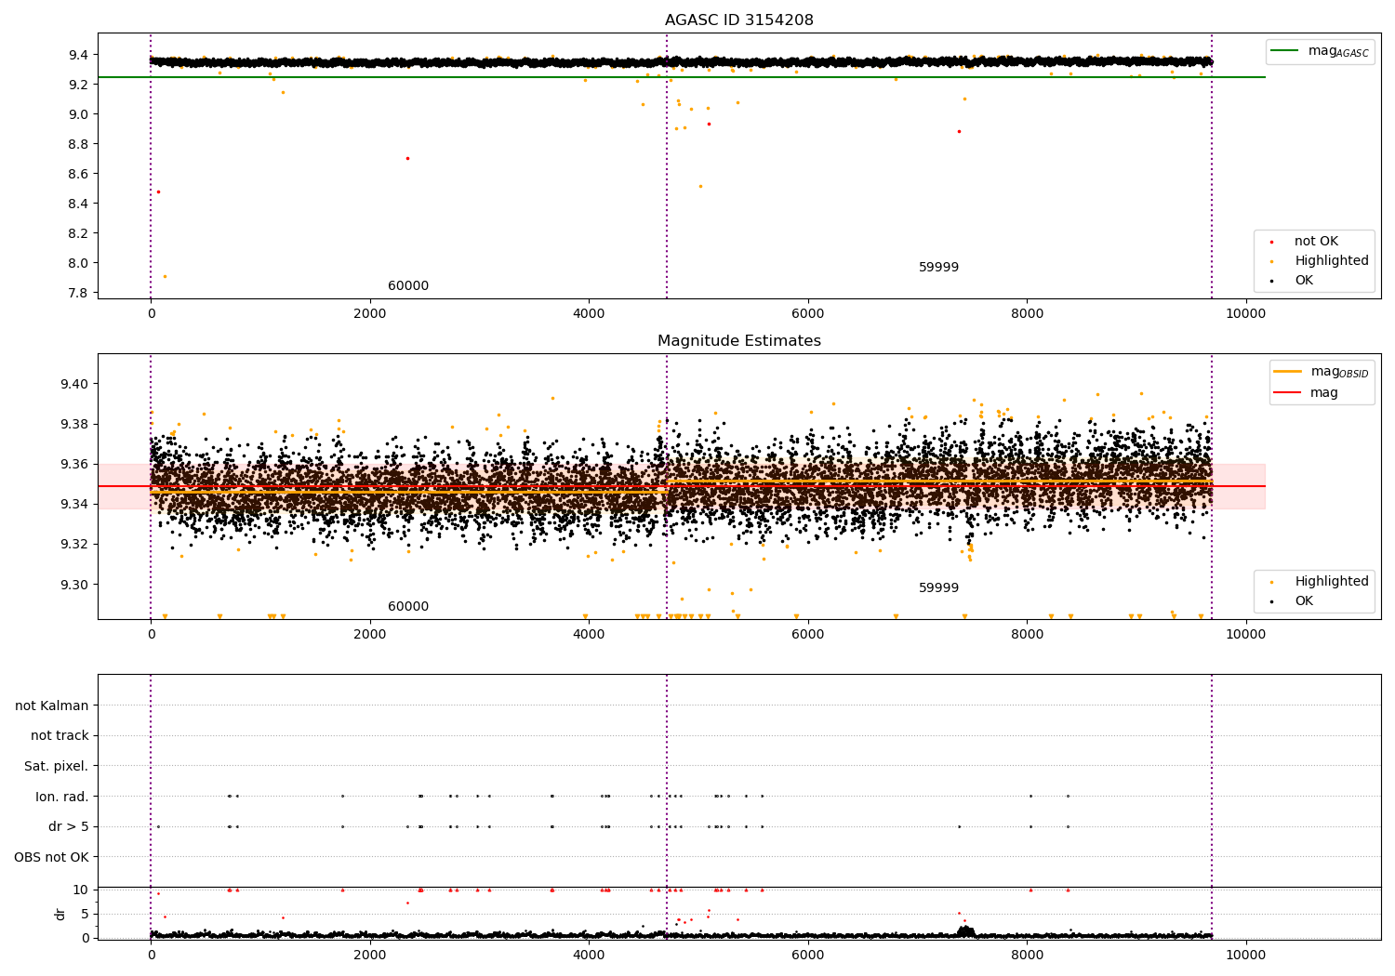Screen dimensions: 1395x976
Task: Select the mag AGASC legend entry
Action: coord(1320,51)
